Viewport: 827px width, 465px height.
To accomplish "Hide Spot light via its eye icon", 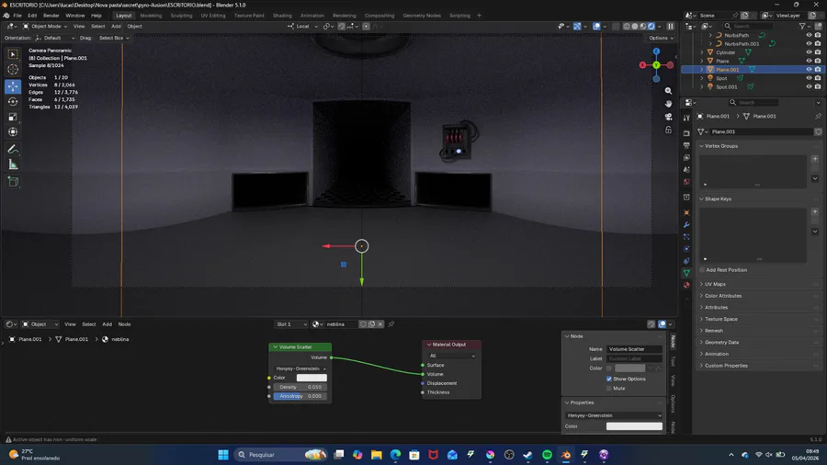I will click(809, 78).
